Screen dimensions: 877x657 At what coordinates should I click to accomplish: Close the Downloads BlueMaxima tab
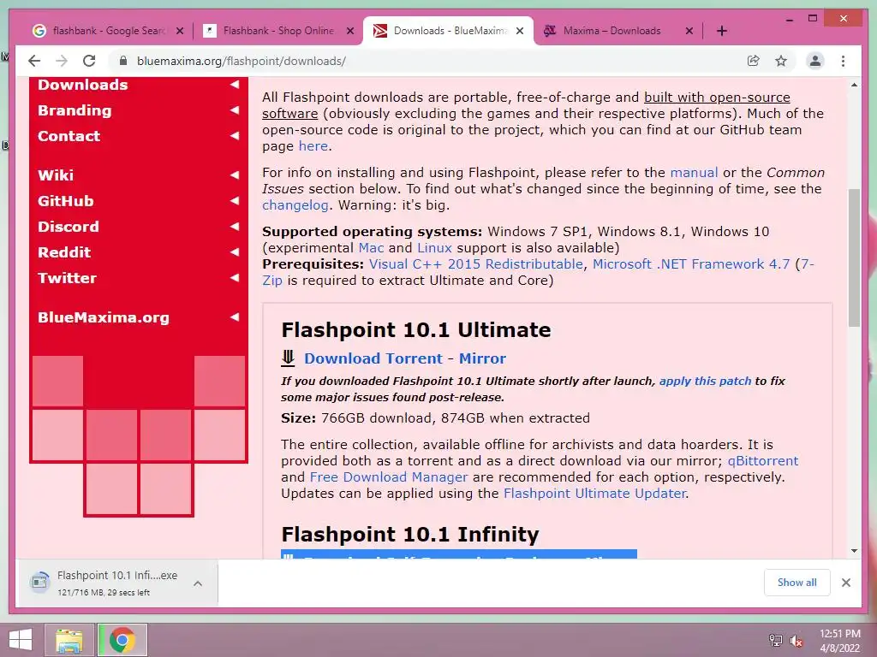coord(520,32)
